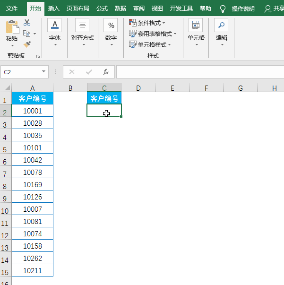This screenshot has width=284, height=285.
Task: Open the Name Box dropdown arrow
Action: pos(44,72)
